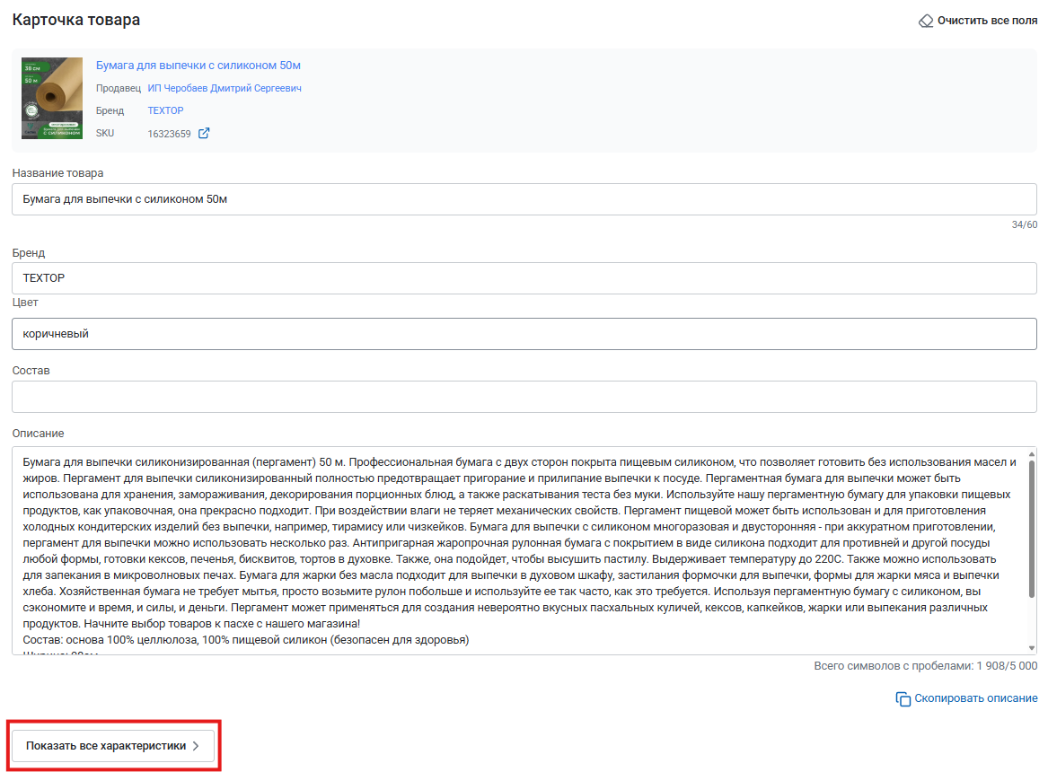The height and width of the screenshot is (772, 1048).
Task: Open the brand link ТЕХТОР
Action: (x=166, y=110)
